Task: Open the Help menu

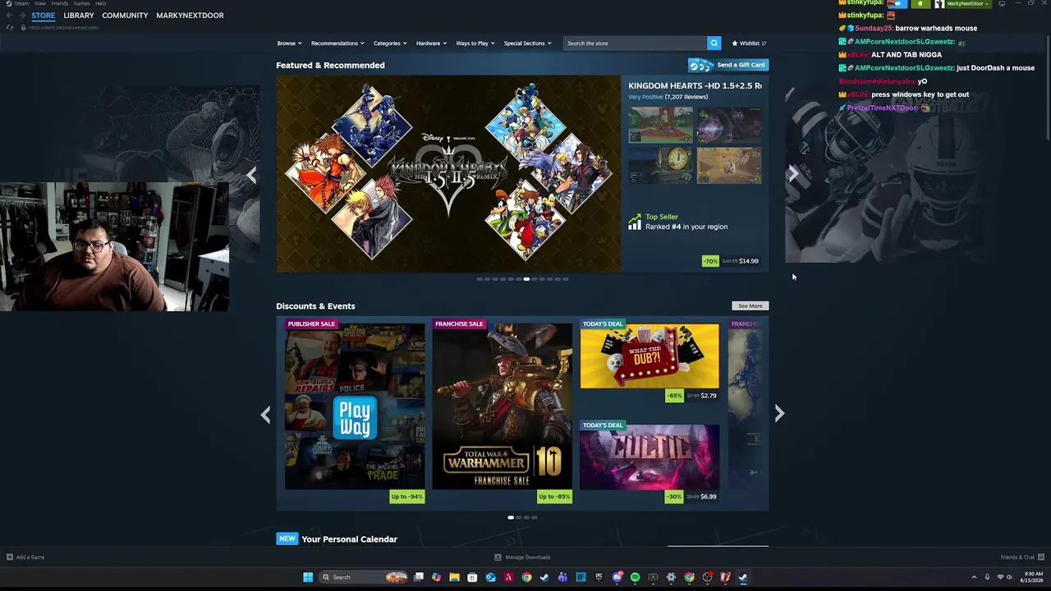Action: [100, 3]
